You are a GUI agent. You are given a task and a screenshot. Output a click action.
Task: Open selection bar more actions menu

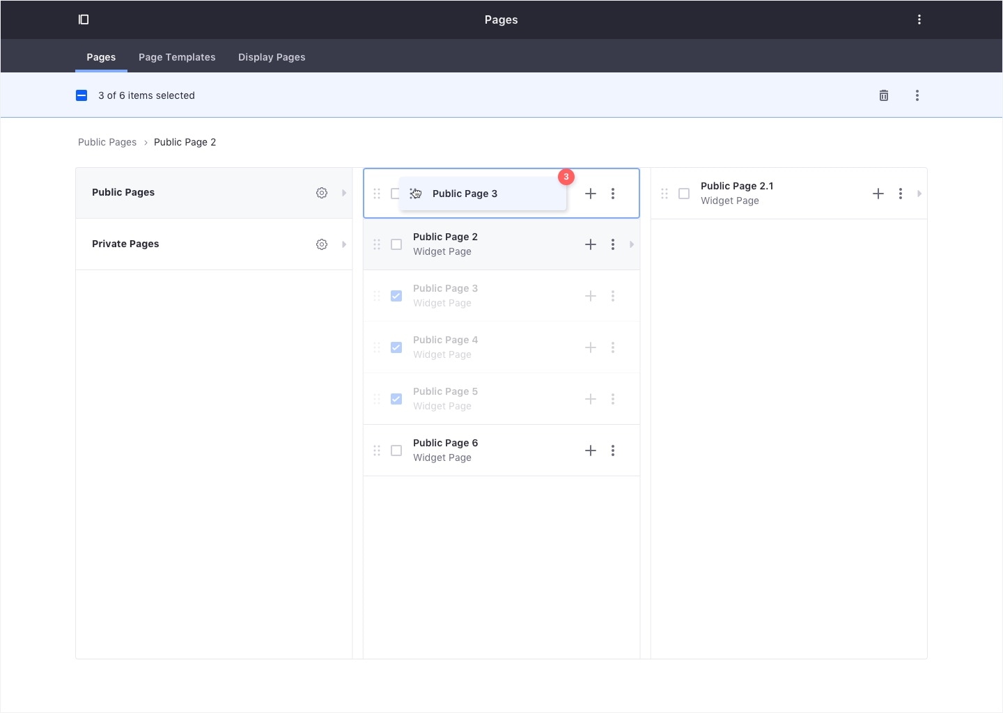[917, 95]
